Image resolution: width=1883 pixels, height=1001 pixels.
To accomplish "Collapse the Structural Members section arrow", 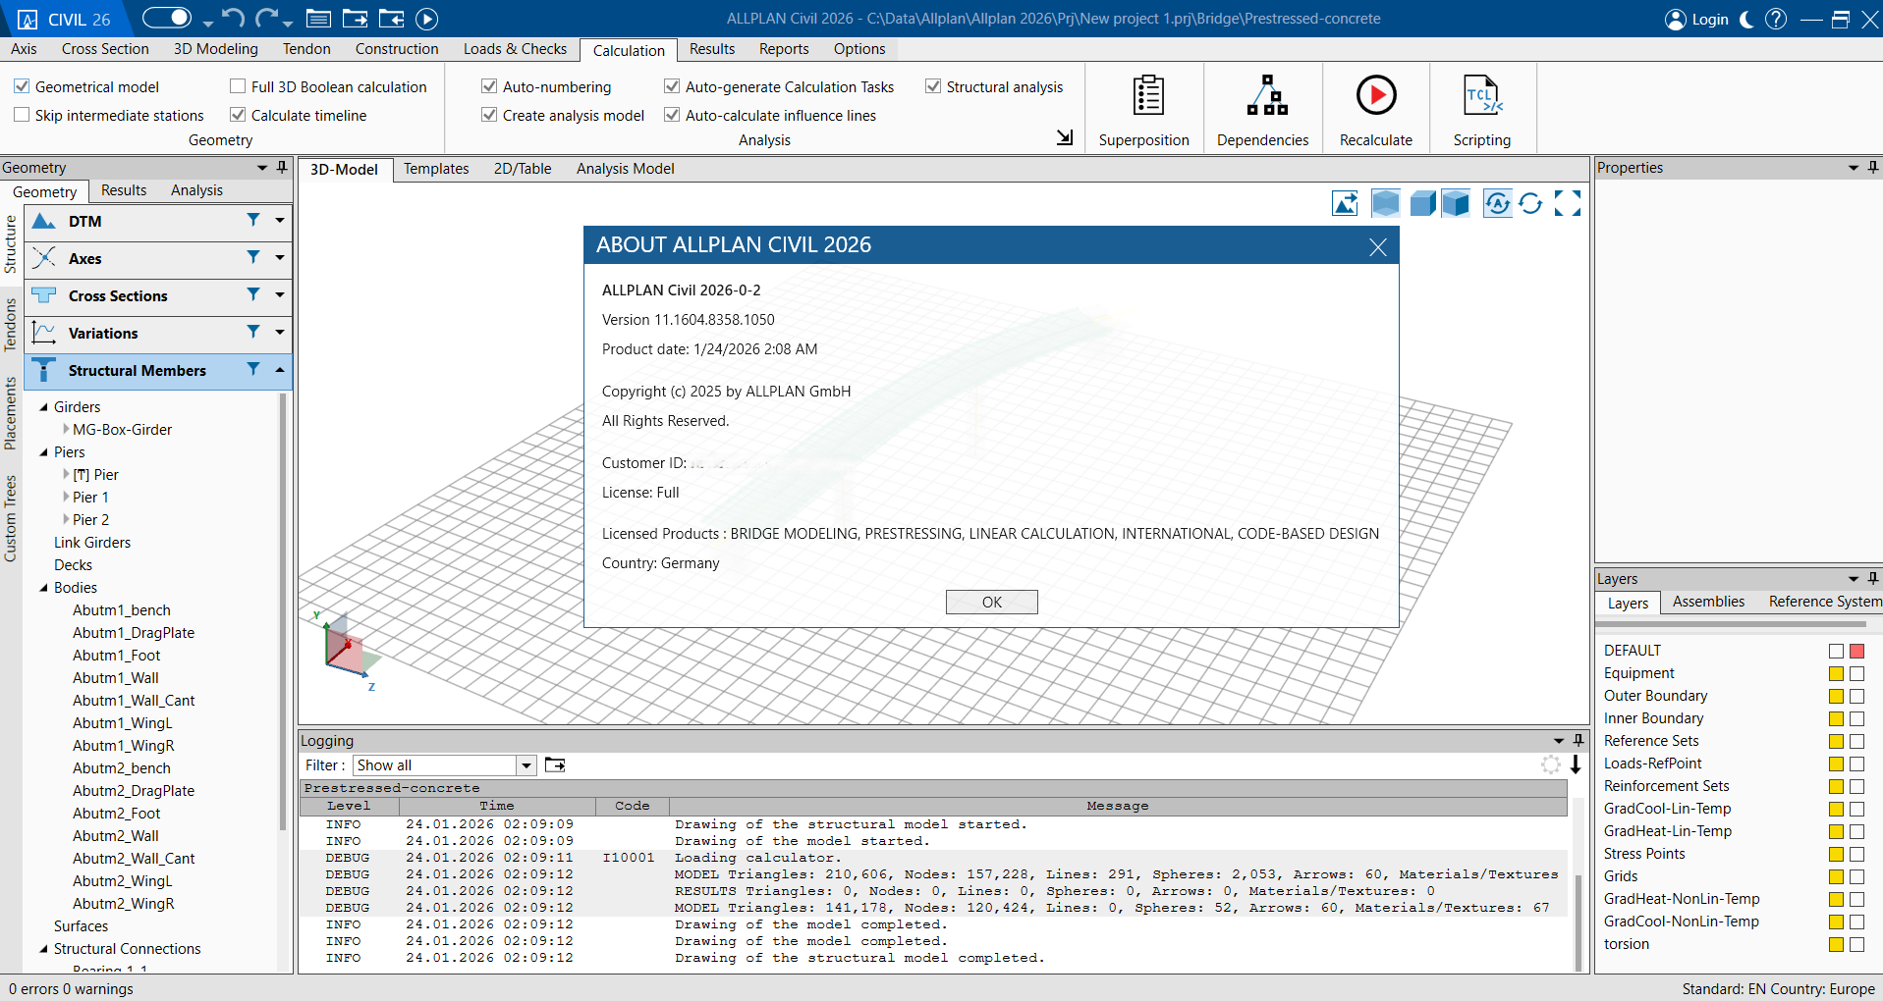I will (280, 369).
